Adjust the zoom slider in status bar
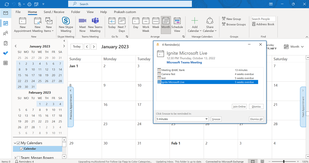The image size is (309, 163). click(x=284, y=161)
